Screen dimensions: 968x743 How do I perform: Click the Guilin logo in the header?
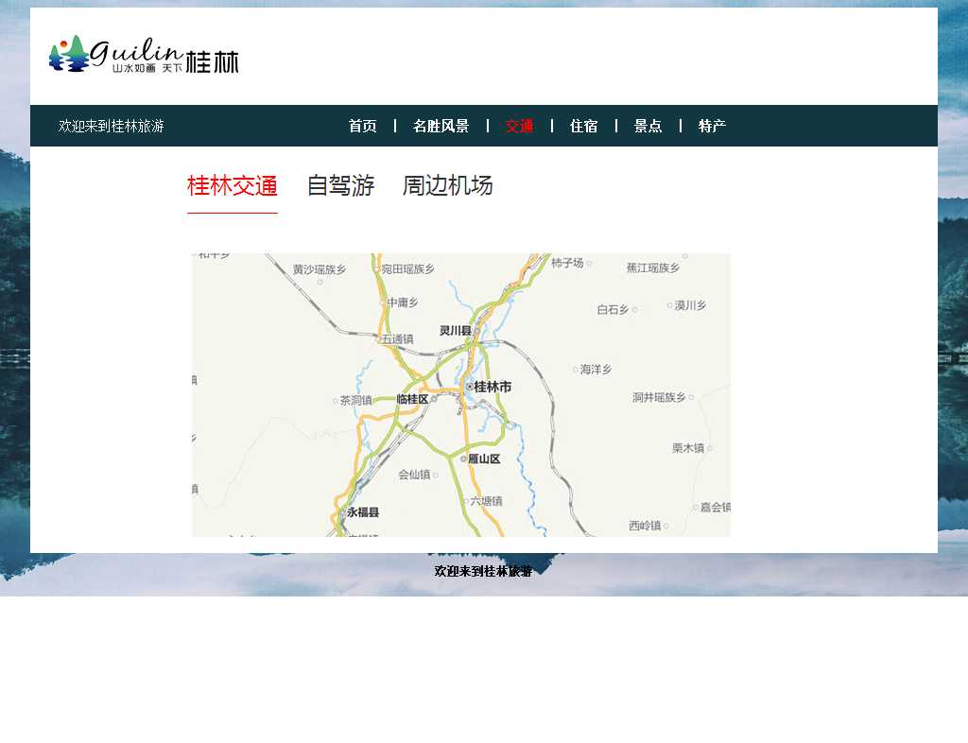click(x=144, y=55)
